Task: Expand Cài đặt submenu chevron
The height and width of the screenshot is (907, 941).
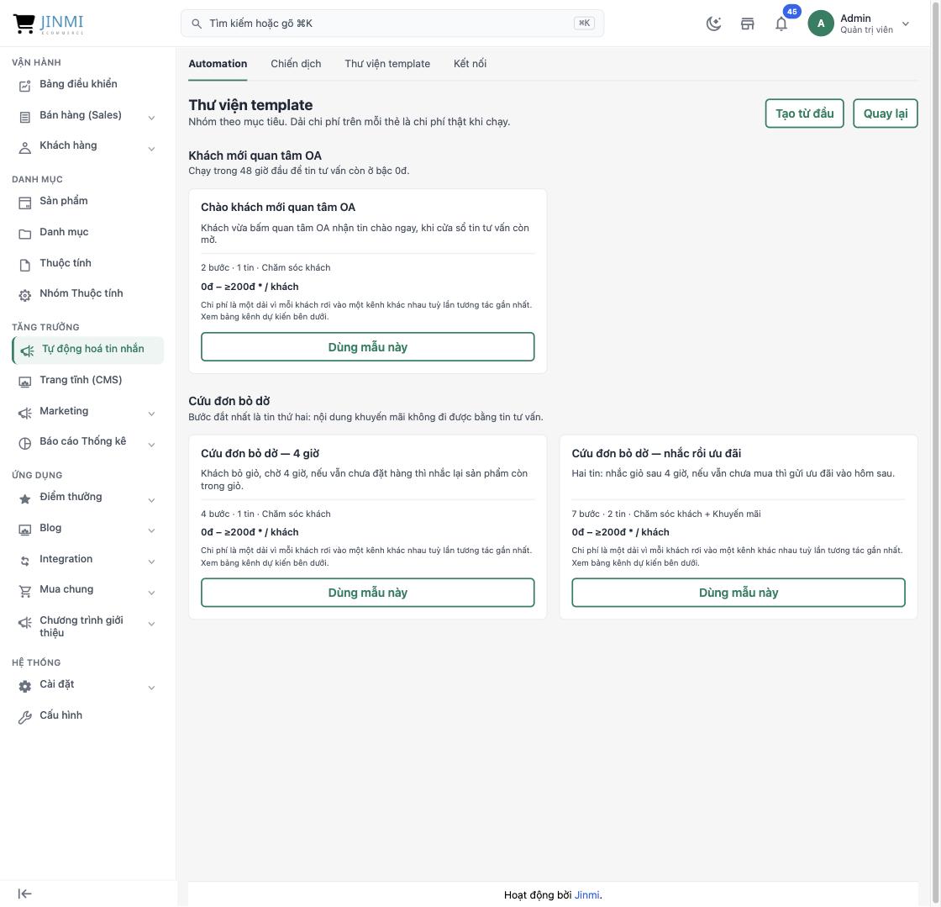Action: tap(151, 688)
